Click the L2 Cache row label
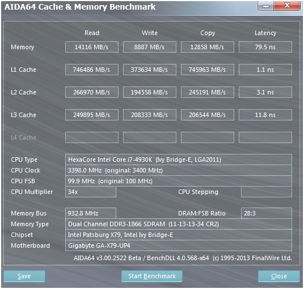Screen dimensions: 304x289 23,92
